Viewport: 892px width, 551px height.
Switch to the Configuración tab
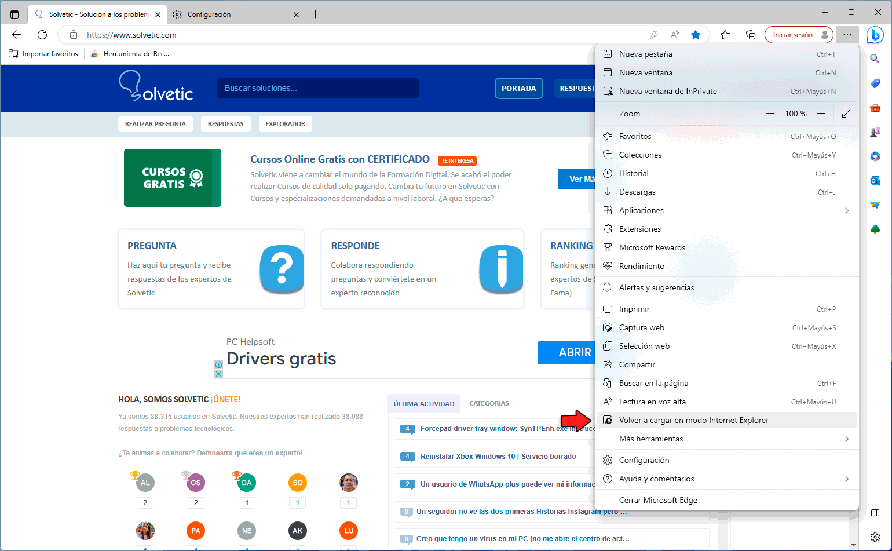click(x=236, y=14)
